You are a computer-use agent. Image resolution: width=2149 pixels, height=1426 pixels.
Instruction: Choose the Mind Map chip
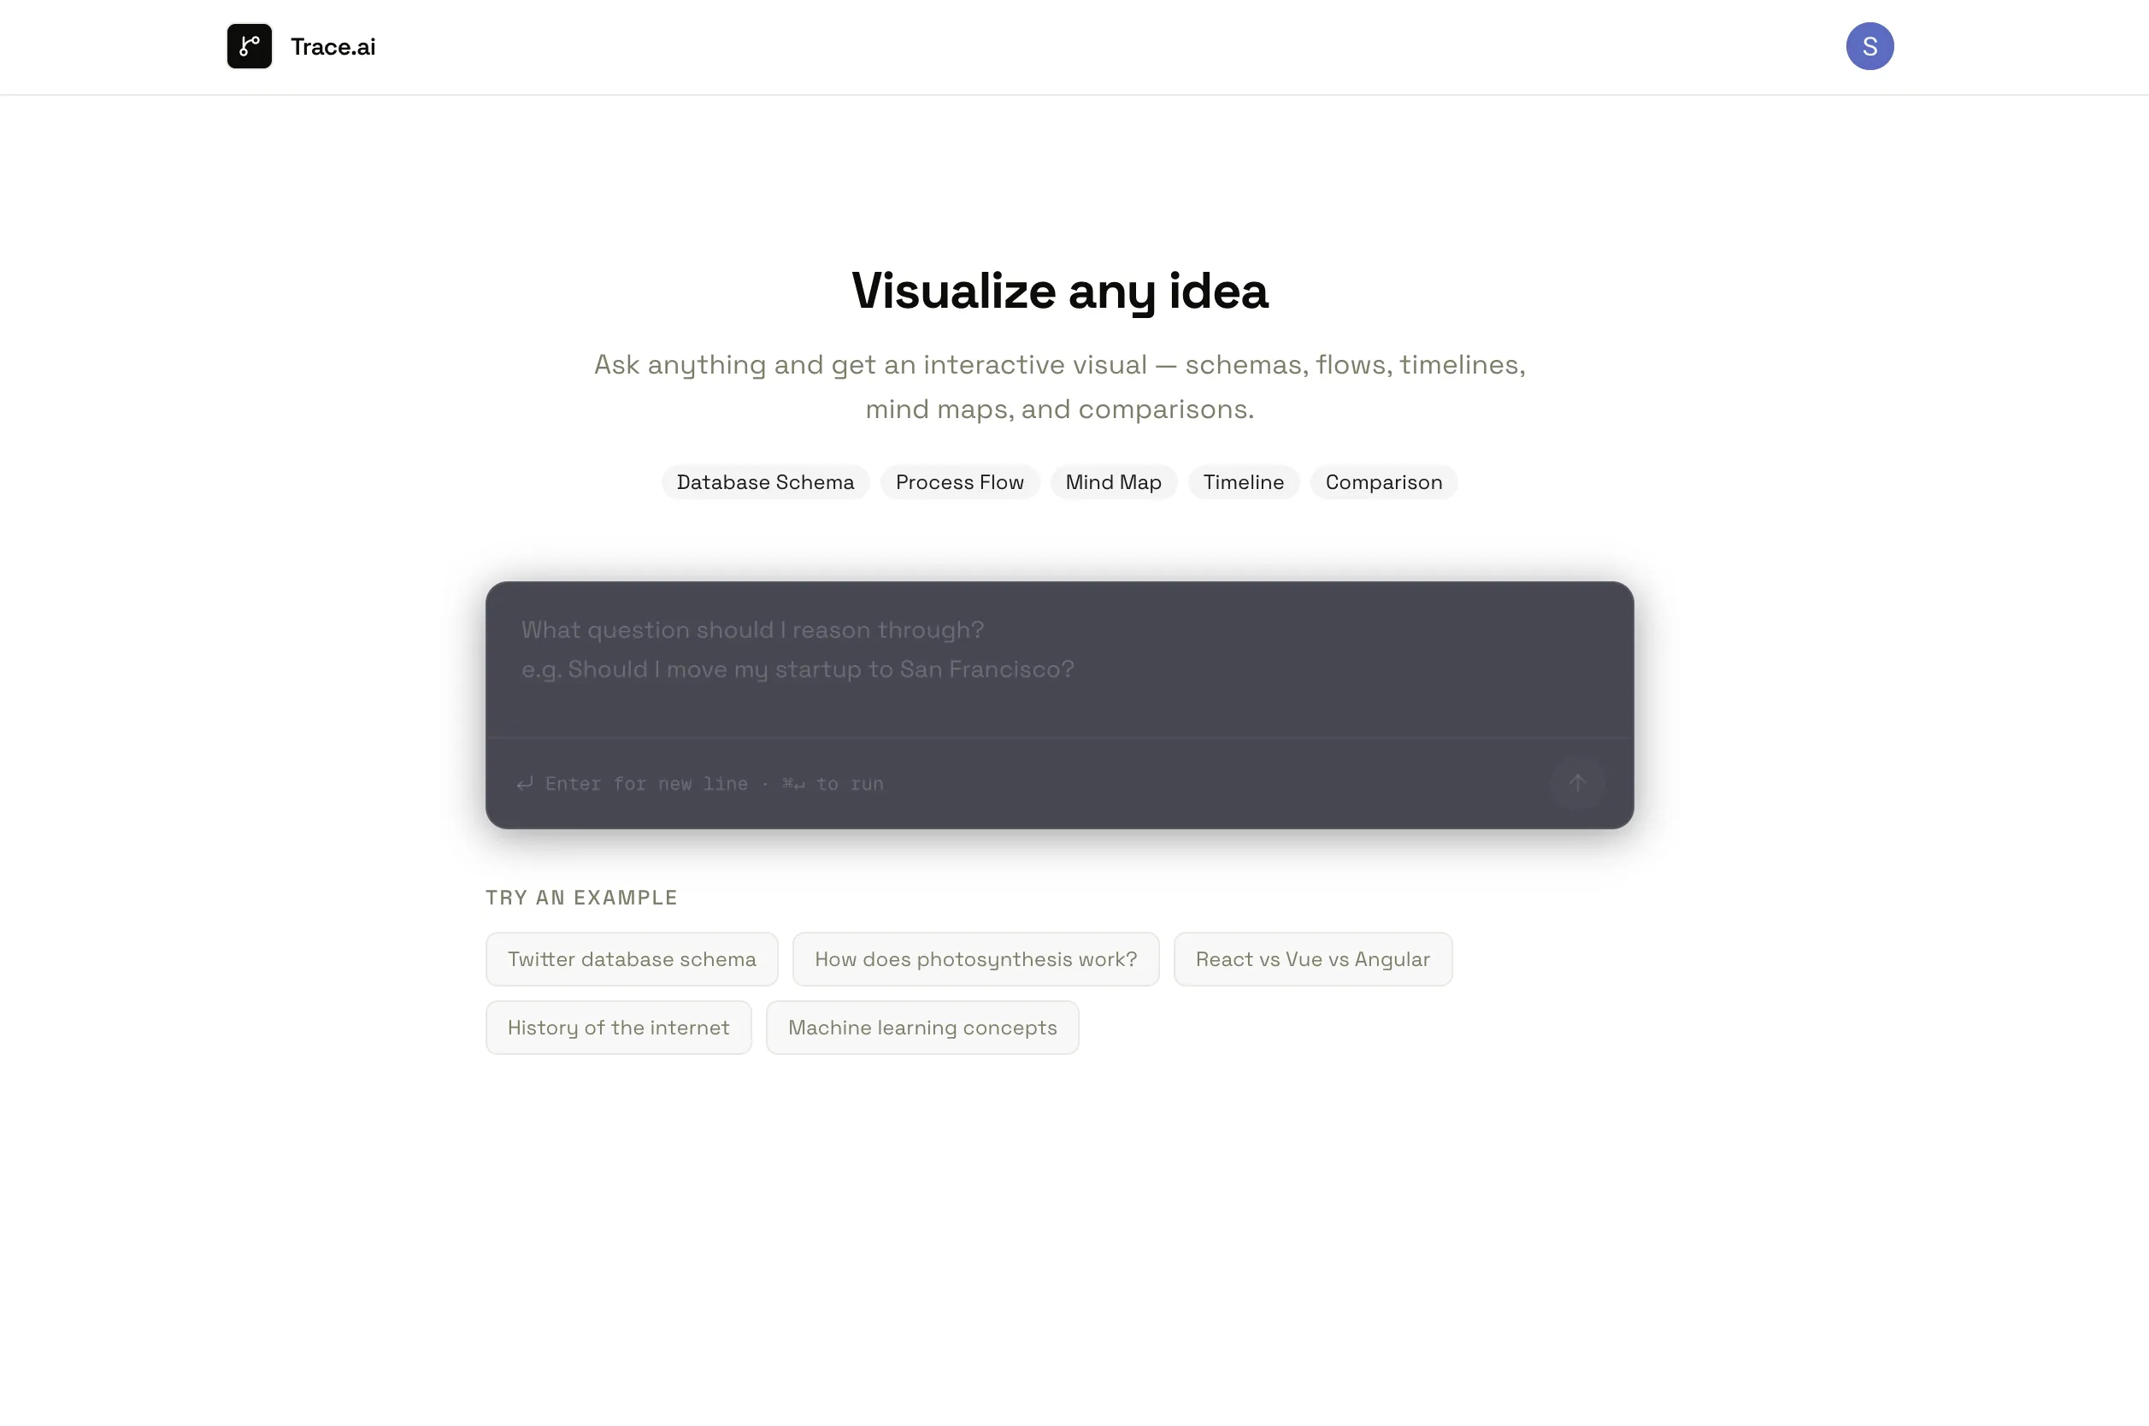tap(1113, 482)
